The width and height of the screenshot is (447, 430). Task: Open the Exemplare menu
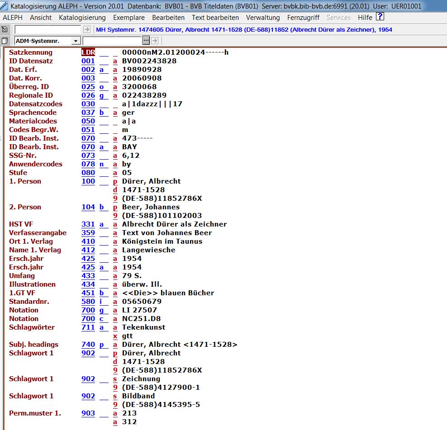coord(129,18)
